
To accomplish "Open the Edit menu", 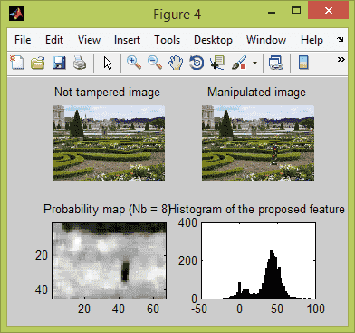I will point(54,40).
